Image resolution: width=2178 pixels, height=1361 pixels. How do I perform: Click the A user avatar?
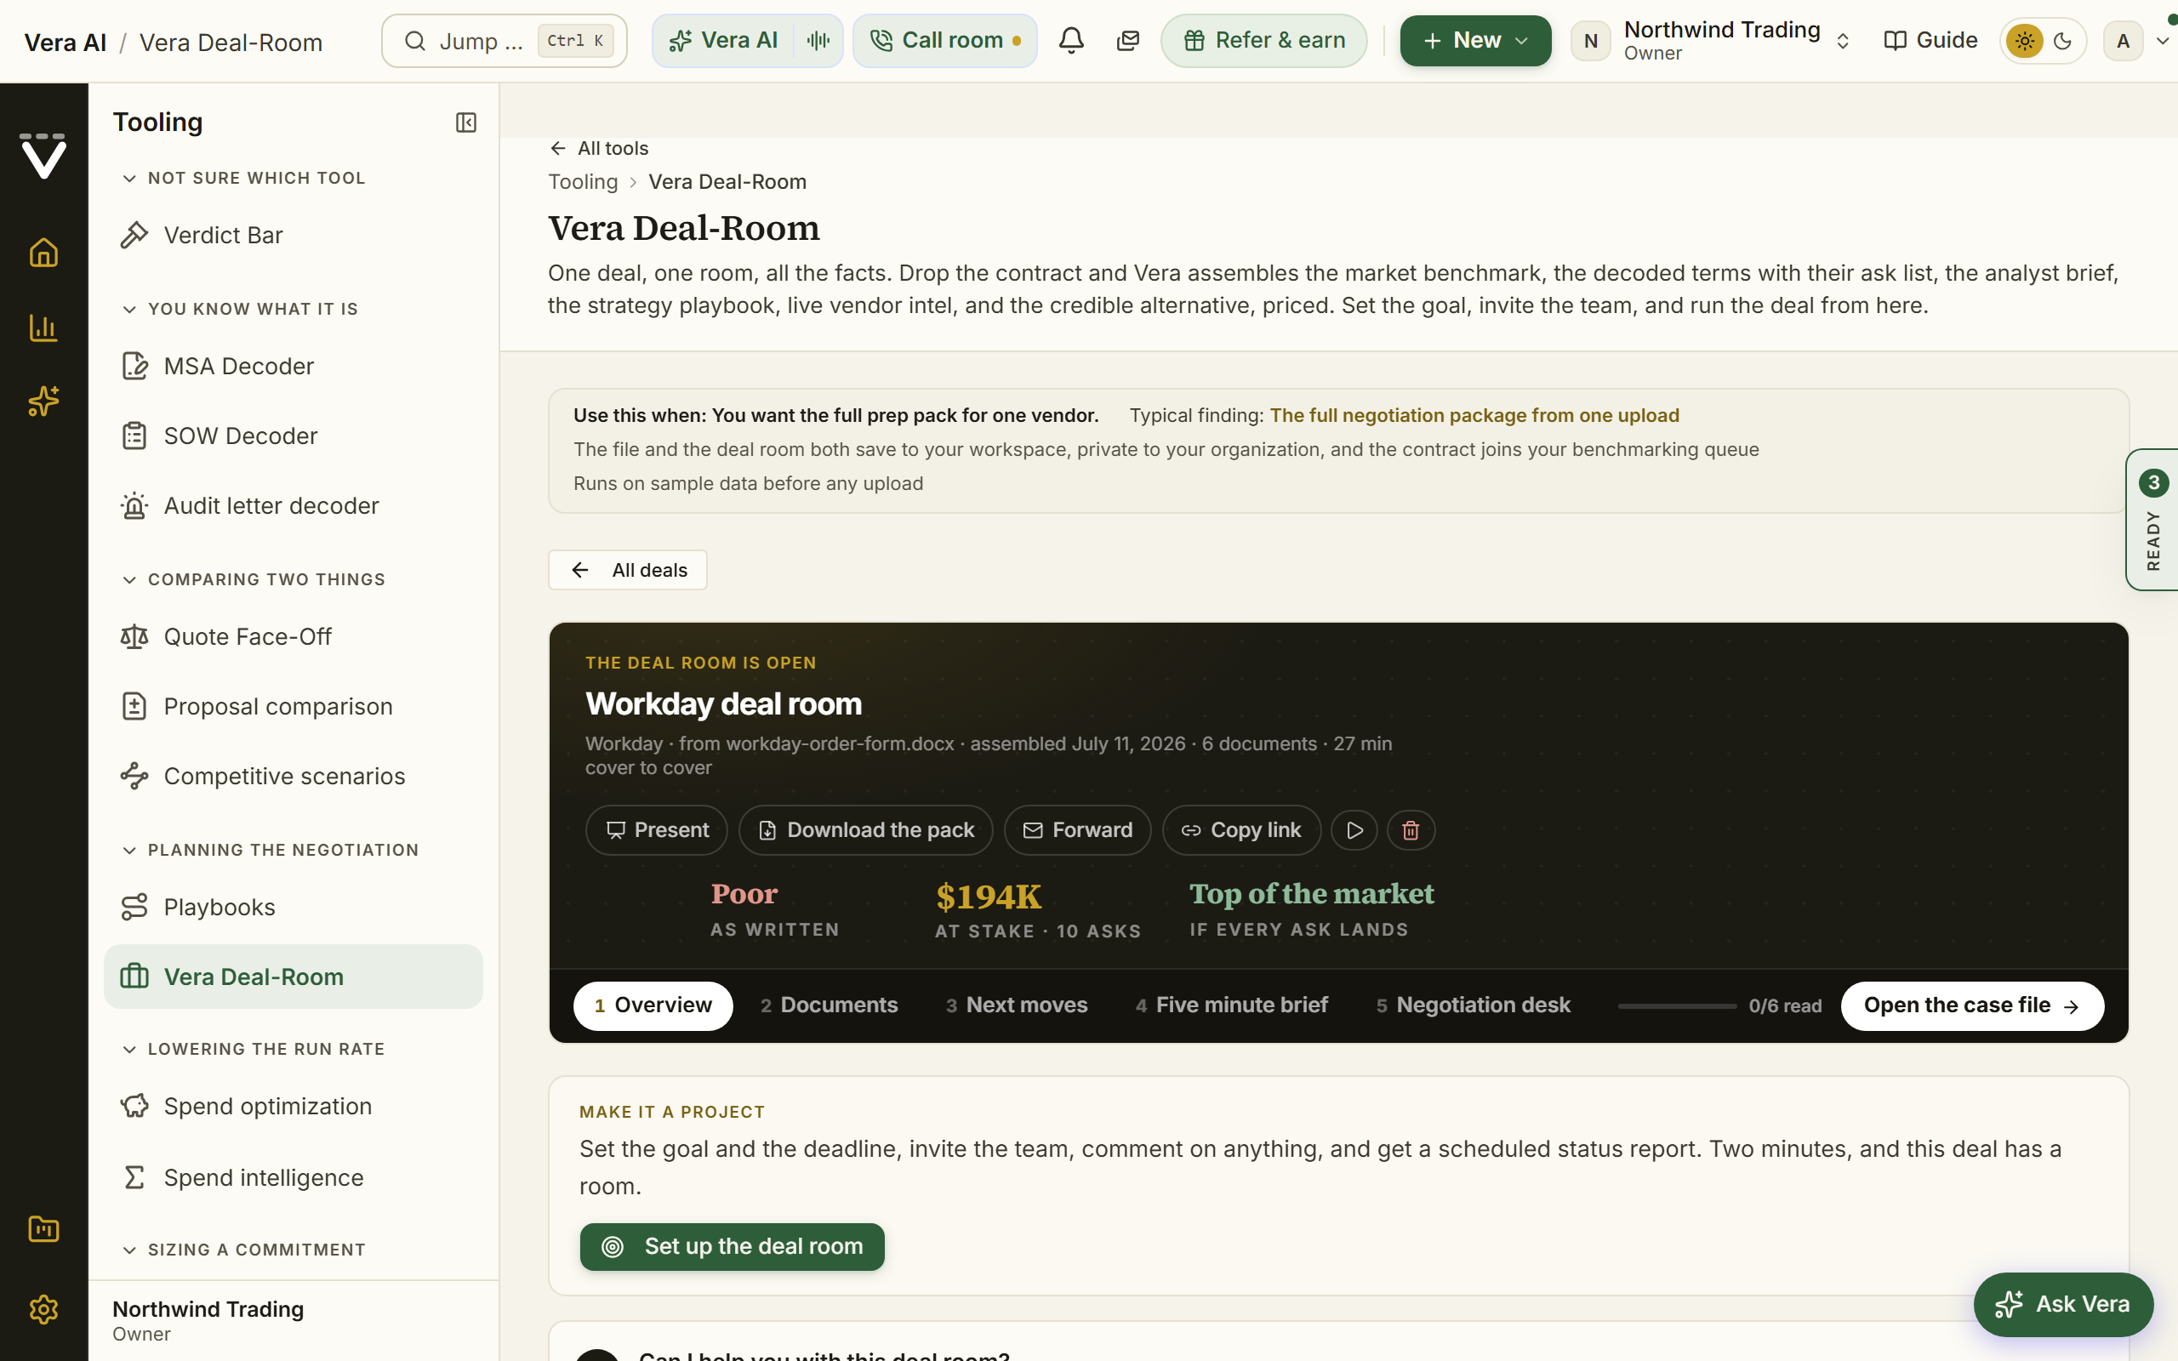pyautogui.click(x=2123, y=41)
